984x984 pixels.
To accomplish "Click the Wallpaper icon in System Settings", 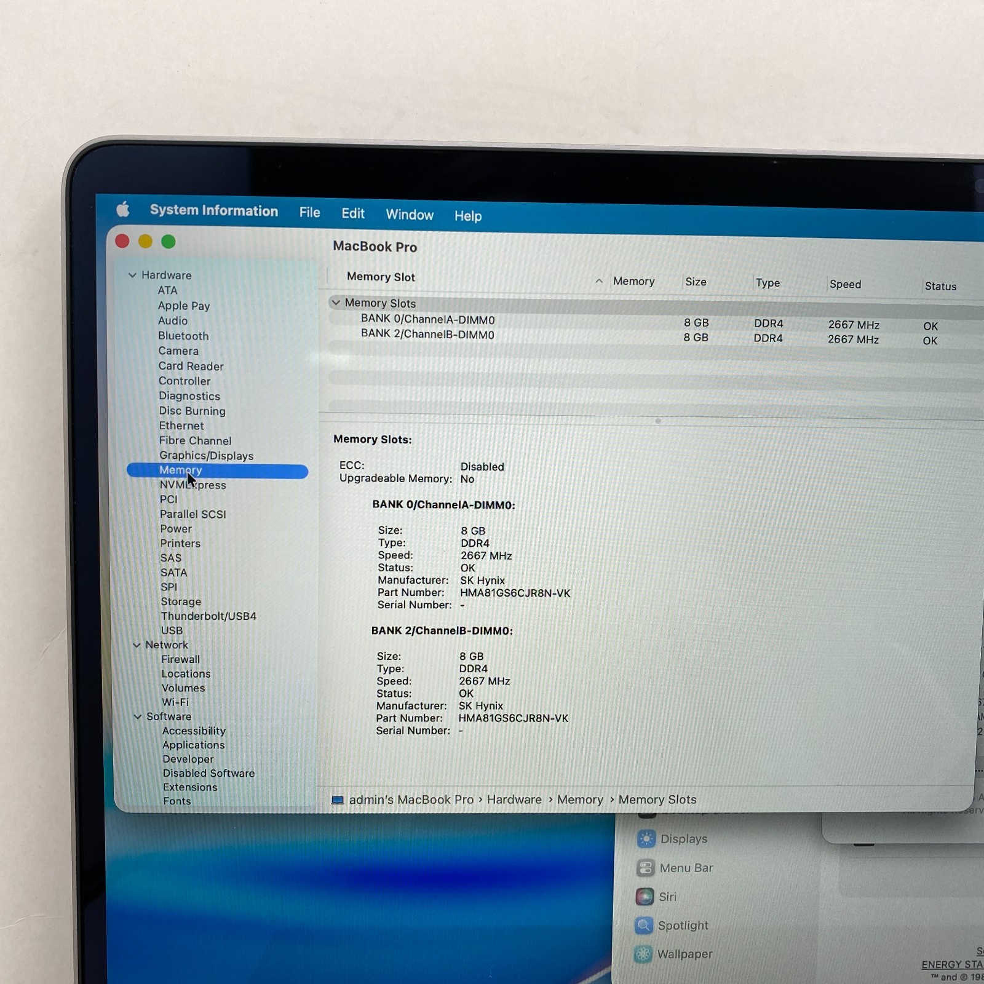I will (x=643, y=954).
